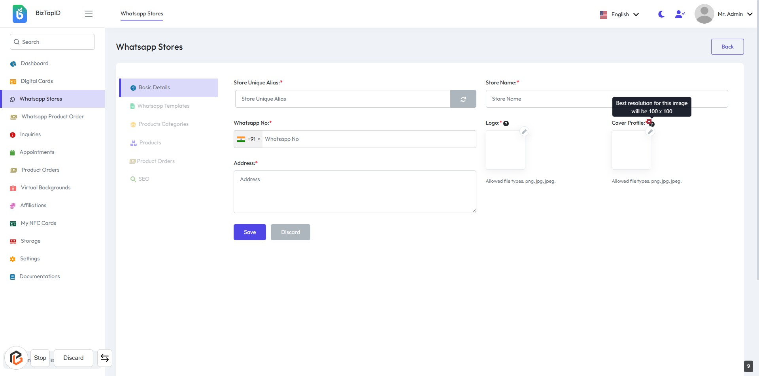Click the user check icon in header

(680, 14)
